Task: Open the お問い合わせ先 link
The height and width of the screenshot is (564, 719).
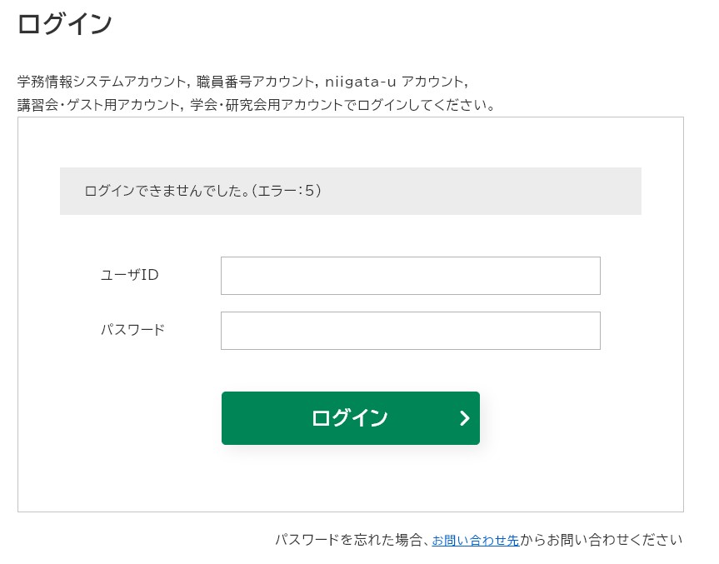Action: pos(475,540)
